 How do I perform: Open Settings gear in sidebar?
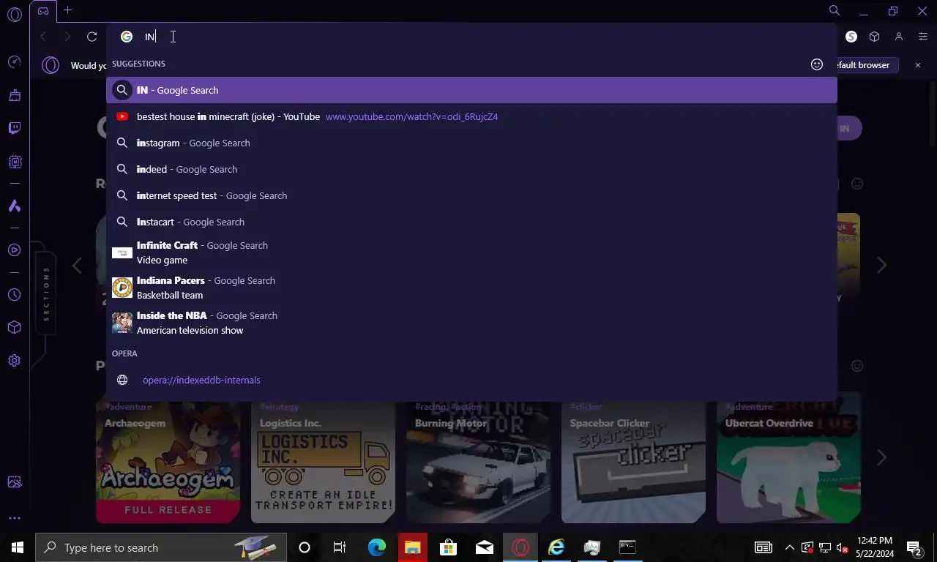[x=15, y=361]
